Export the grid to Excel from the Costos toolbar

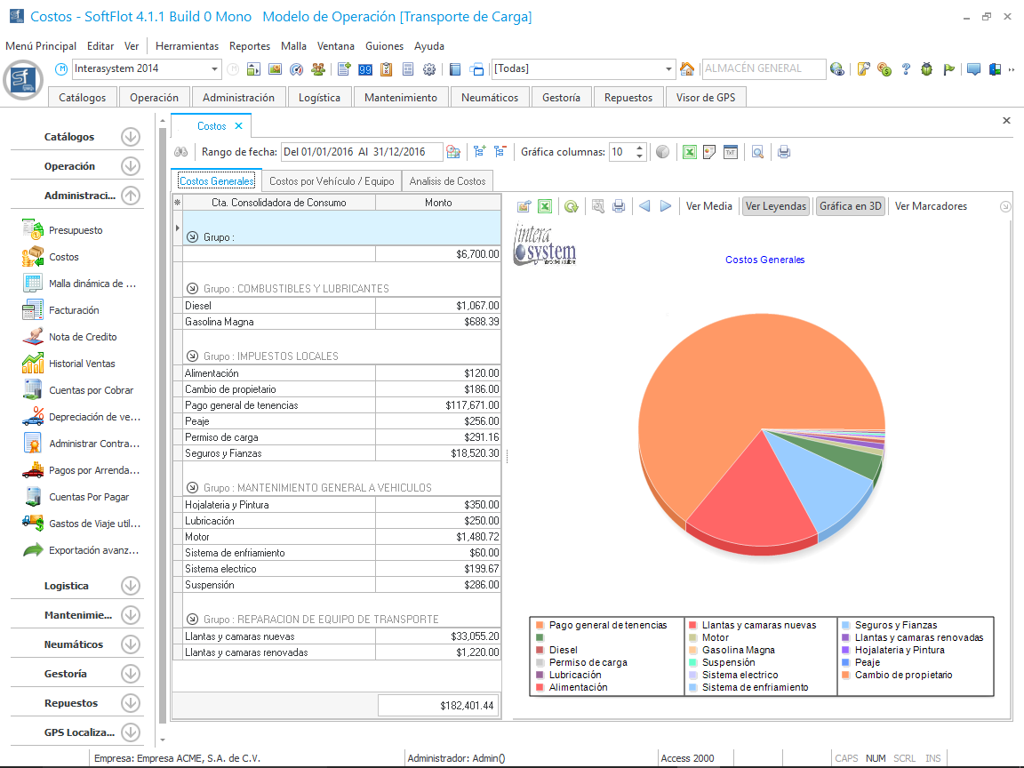(x=688, y=152)
